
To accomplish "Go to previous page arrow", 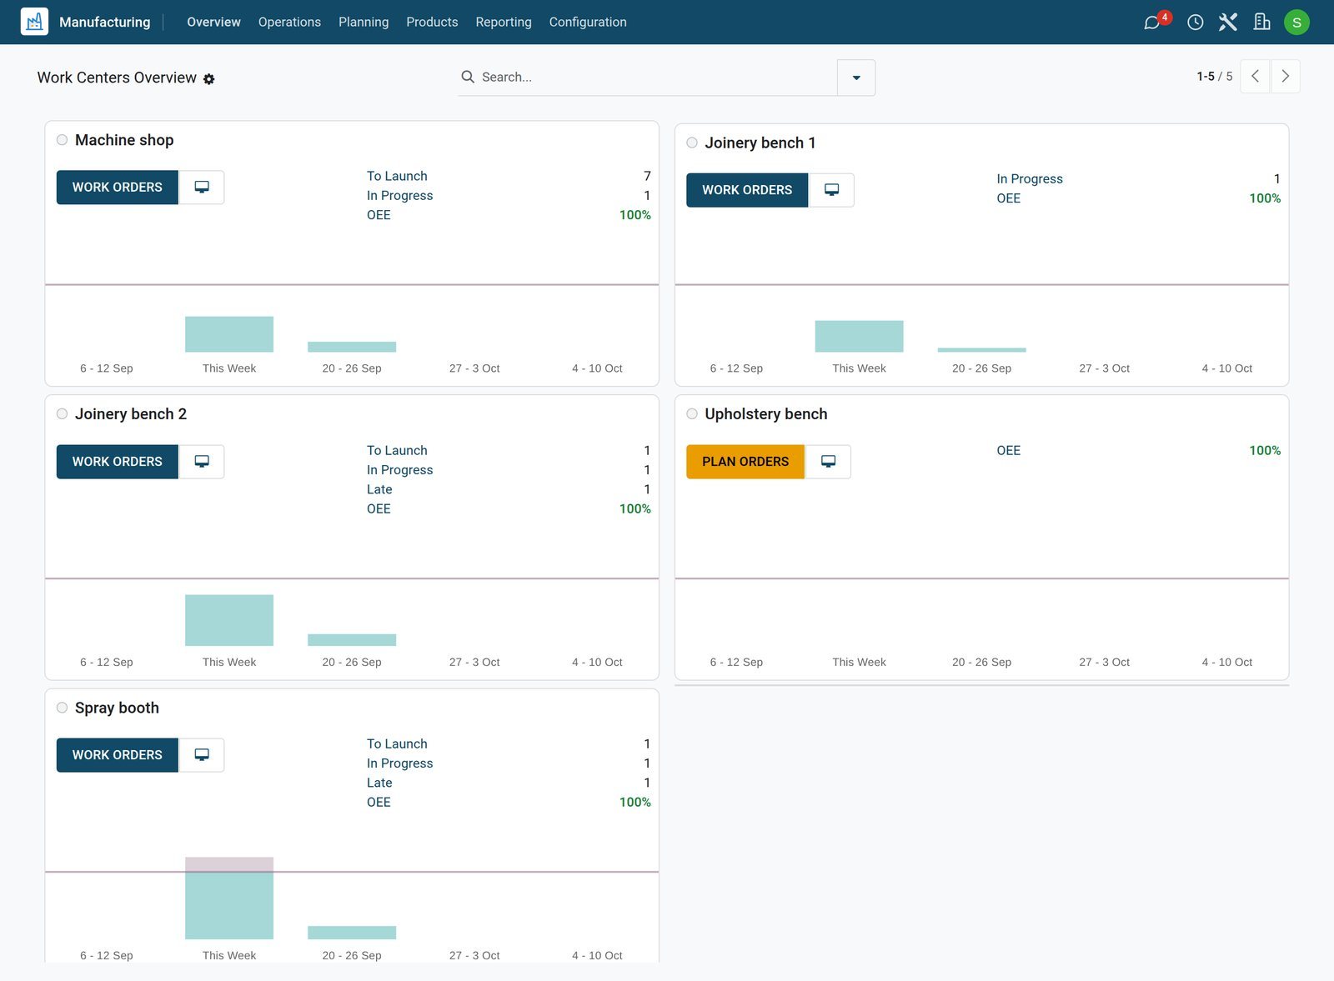I will (x=1255, y=77).
